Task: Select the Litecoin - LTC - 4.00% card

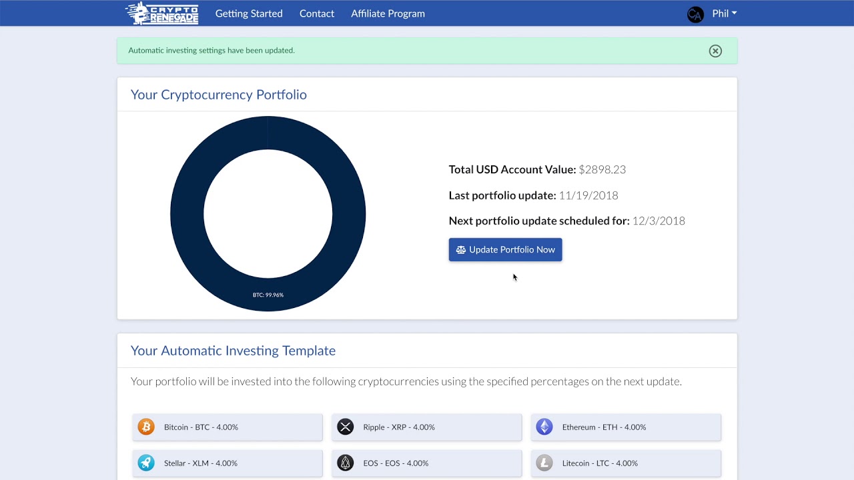Action: coord(626,463)
